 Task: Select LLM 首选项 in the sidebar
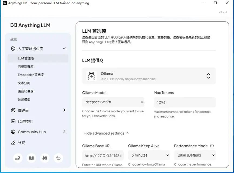[38, 58]
